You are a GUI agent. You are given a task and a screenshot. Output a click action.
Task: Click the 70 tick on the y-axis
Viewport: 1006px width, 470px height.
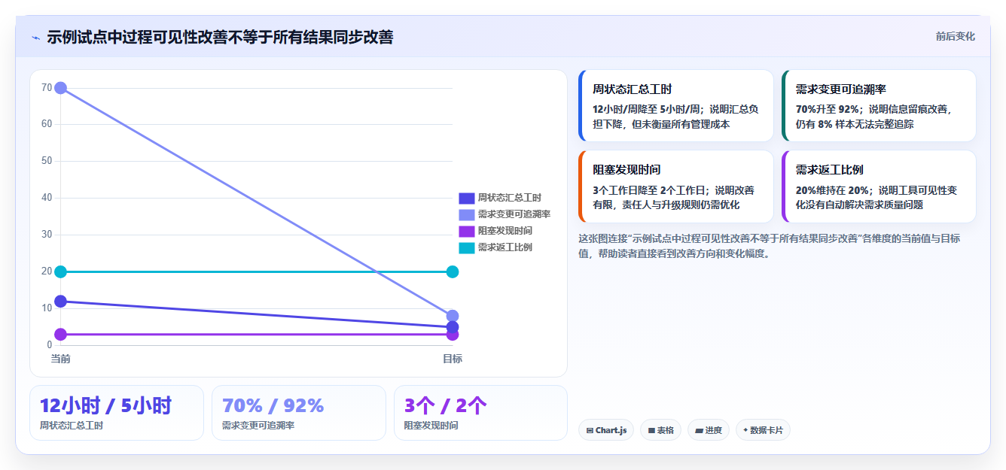click(x=47, y=88)
